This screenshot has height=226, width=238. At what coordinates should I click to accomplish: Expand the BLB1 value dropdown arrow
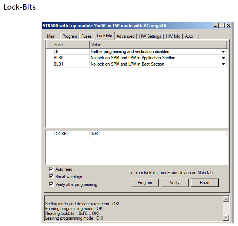(223, 64)
